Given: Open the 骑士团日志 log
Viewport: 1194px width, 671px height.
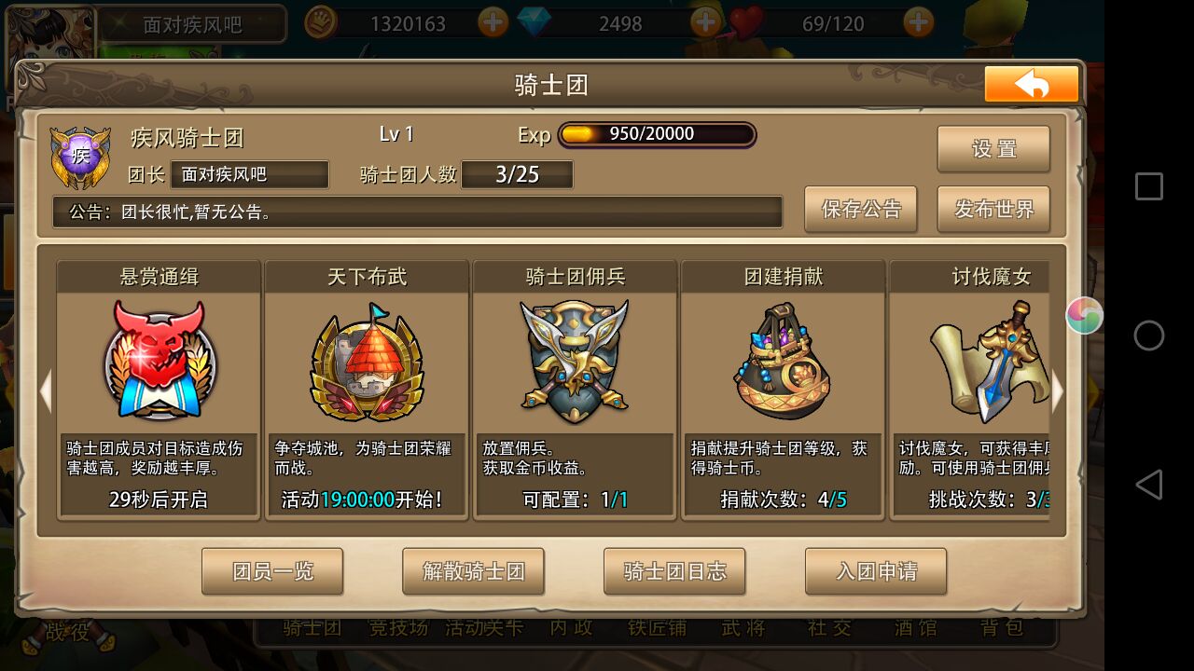Looking at the screenshot, I should click(x=674, y=571).
